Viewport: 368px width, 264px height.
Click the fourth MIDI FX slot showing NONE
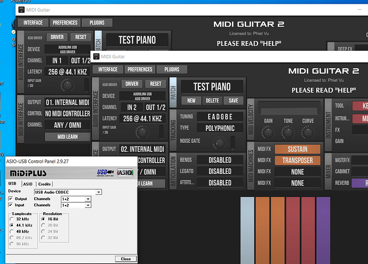click(298, 183)
